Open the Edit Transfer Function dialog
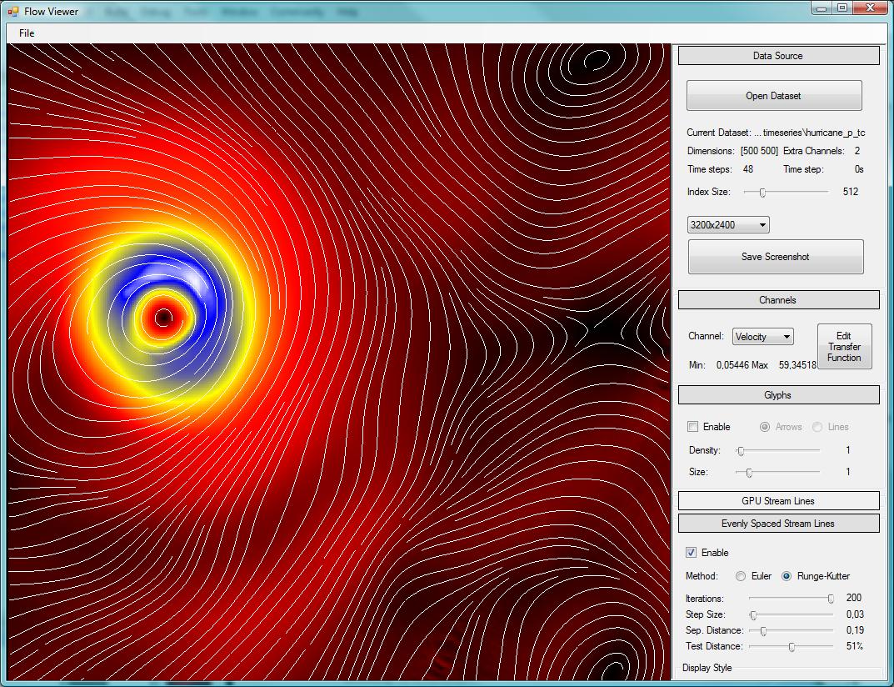The width and height of the screenshot is (894, 687). coord(844,346)
